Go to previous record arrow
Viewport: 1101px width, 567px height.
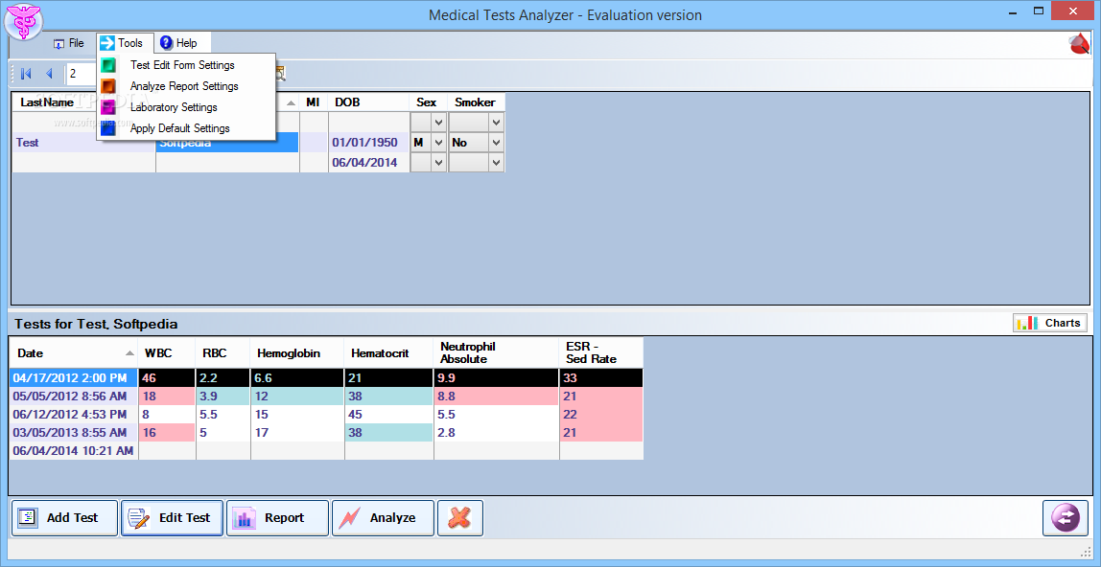49,73
